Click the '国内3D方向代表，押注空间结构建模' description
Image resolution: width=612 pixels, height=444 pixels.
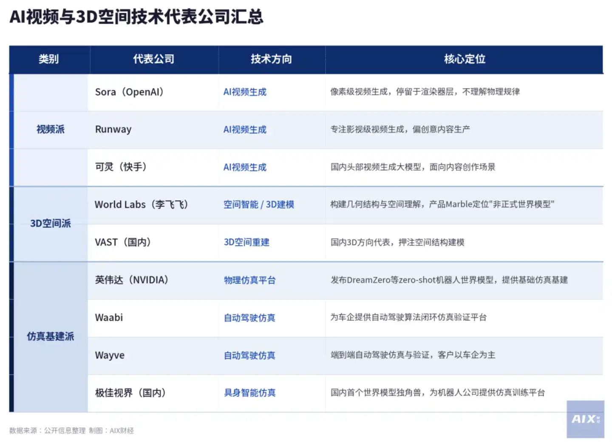click(397, 242)
